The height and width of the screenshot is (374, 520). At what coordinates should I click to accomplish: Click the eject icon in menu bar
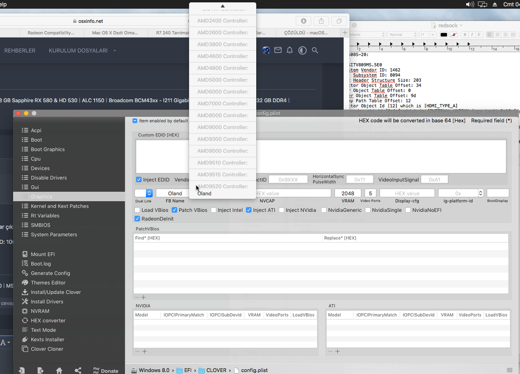[x=495, y=4]
